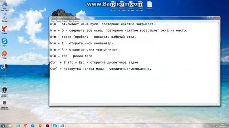The width and height of the screenshot is (229, 128).
Task: Click the Origin icon on the taskbar
Action: coord(40,126)
